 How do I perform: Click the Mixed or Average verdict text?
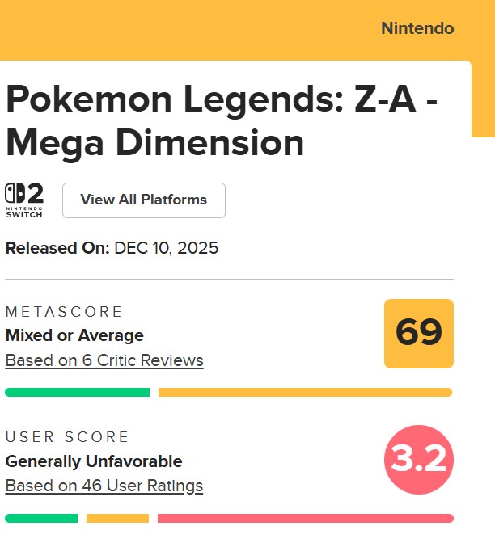tap(74, 335)
